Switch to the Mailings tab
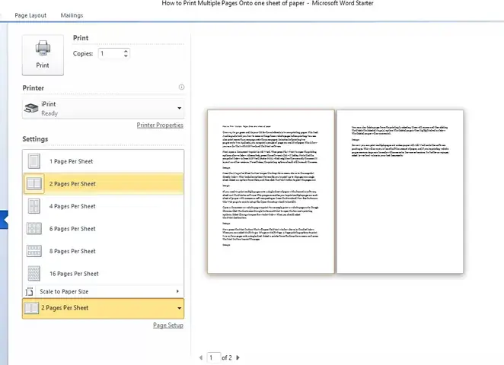The height and width of the screenshot is (365, 504). 72,15
